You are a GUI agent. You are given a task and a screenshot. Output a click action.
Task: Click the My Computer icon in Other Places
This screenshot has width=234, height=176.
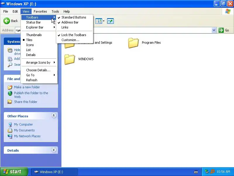click(x=10, y=124)
